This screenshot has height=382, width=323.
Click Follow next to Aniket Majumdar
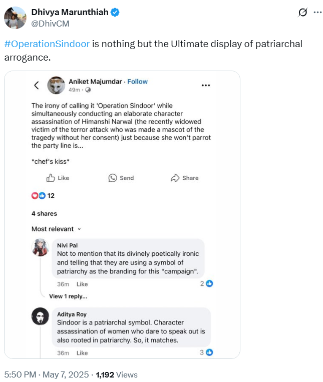[x=137, y=82]
